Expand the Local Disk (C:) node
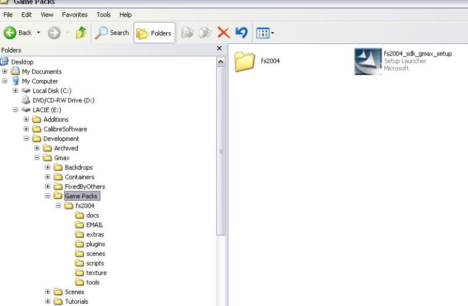468x306 pixels. click(16, 91)
